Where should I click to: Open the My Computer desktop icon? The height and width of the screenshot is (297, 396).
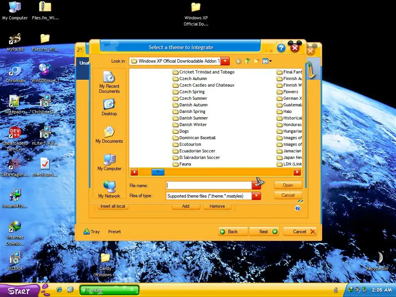15,10
